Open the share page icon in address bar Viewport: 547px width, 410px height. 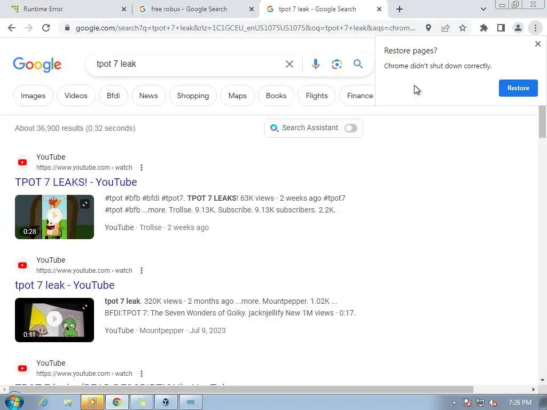click(446, 28)
